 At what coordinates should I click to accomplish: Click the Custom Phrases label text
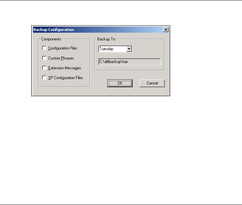61,58
